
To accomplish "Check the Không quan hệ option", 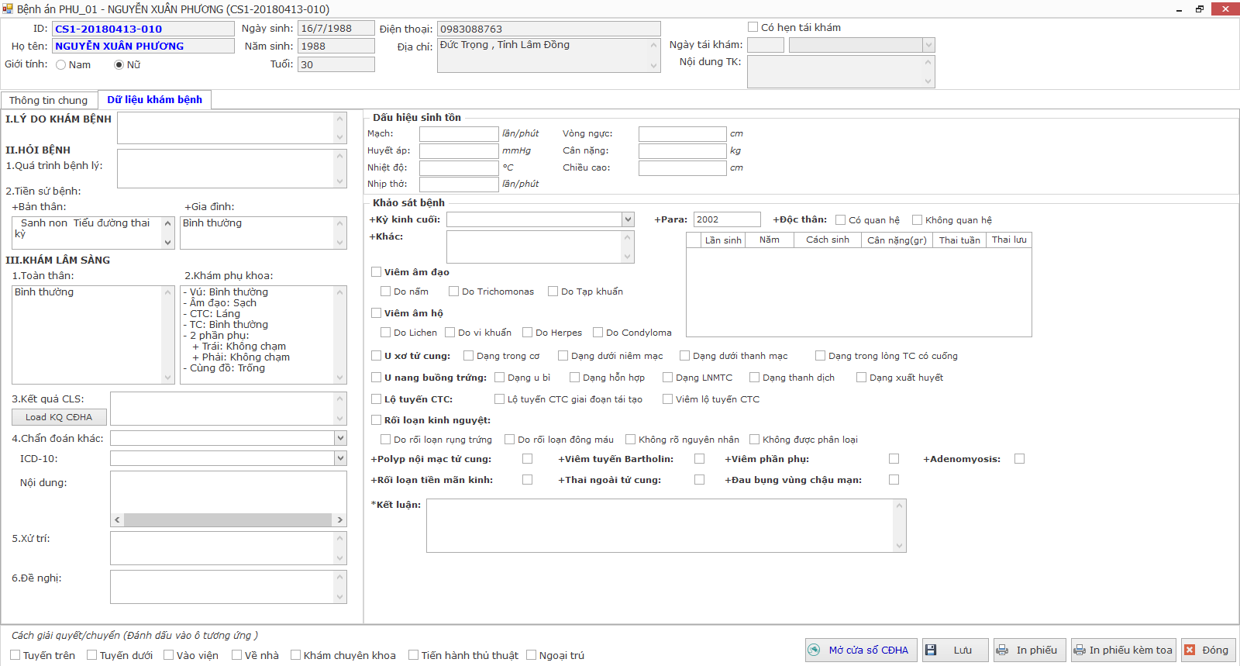I will pyautogui.click(x=917, y=219).
